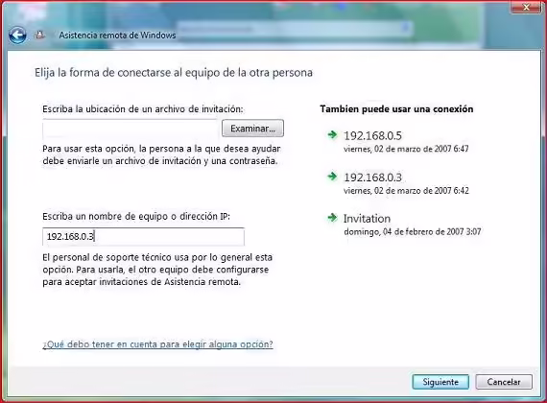This screenshot has height=403, width=547.
Task: Click the green arrow beside 192.168.0.3
Action: 332,177
